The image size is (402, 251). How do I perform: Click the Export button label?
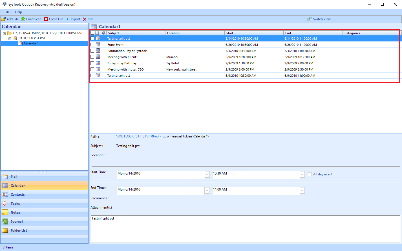pyautogui.click(x=75, y=19)
